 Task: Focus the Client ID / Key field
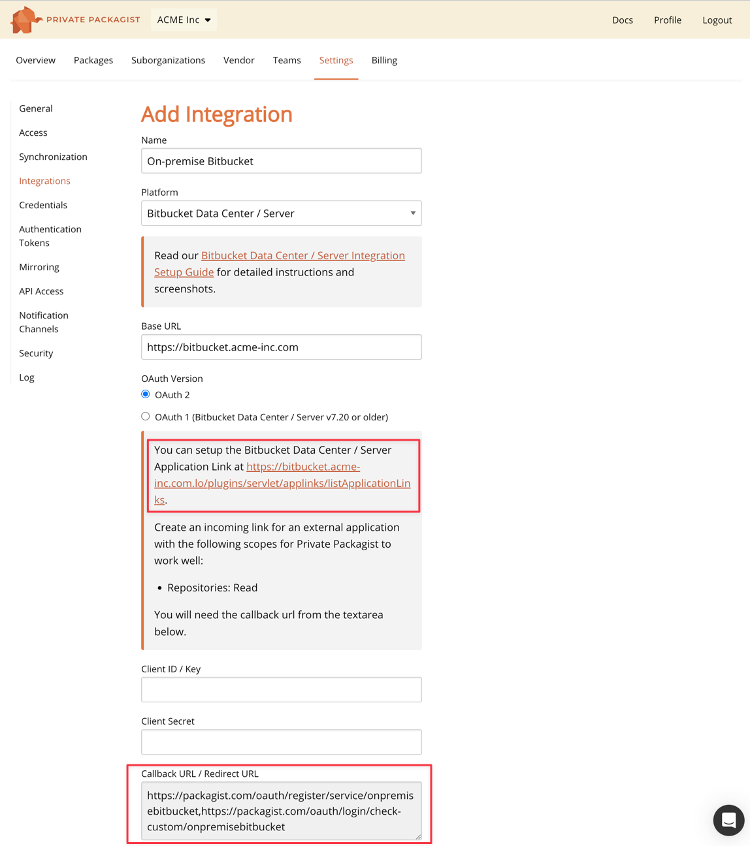(x=281, y=689)
